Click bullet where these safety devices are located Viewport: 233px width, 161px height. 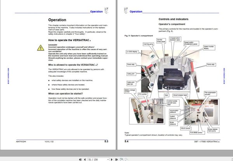pos(68,85)
